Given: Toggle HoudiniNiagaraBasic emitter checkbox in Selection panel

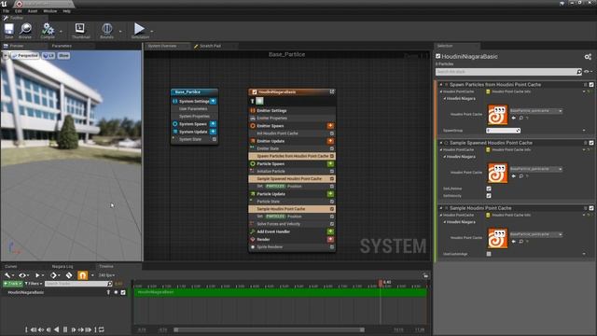Looking at the screenshot, I should 438,56.
